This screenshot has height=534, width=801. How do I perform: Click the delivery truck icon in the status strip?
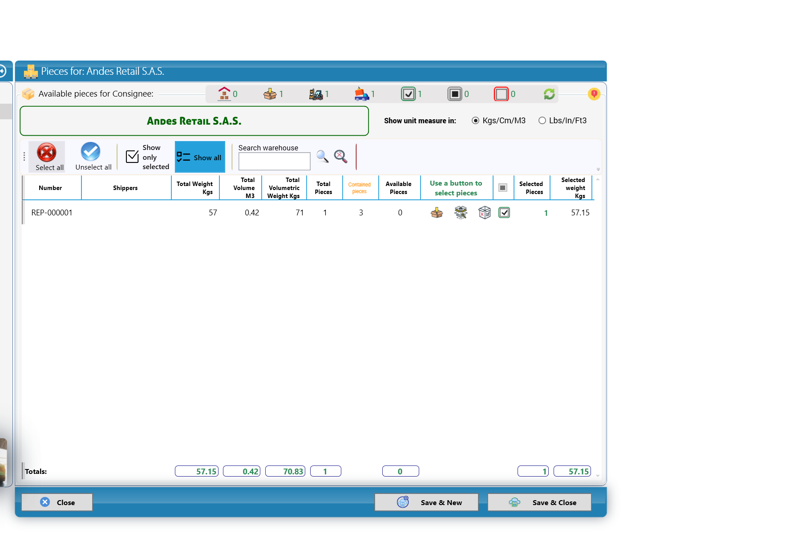point(362,94)
